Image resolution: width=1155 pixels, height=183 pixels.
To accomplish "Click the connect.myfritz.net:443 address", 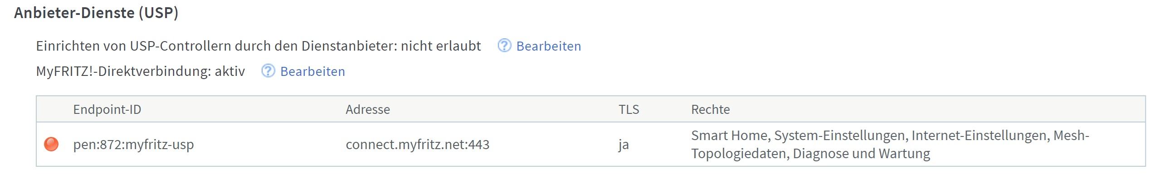I will [417, 145].
